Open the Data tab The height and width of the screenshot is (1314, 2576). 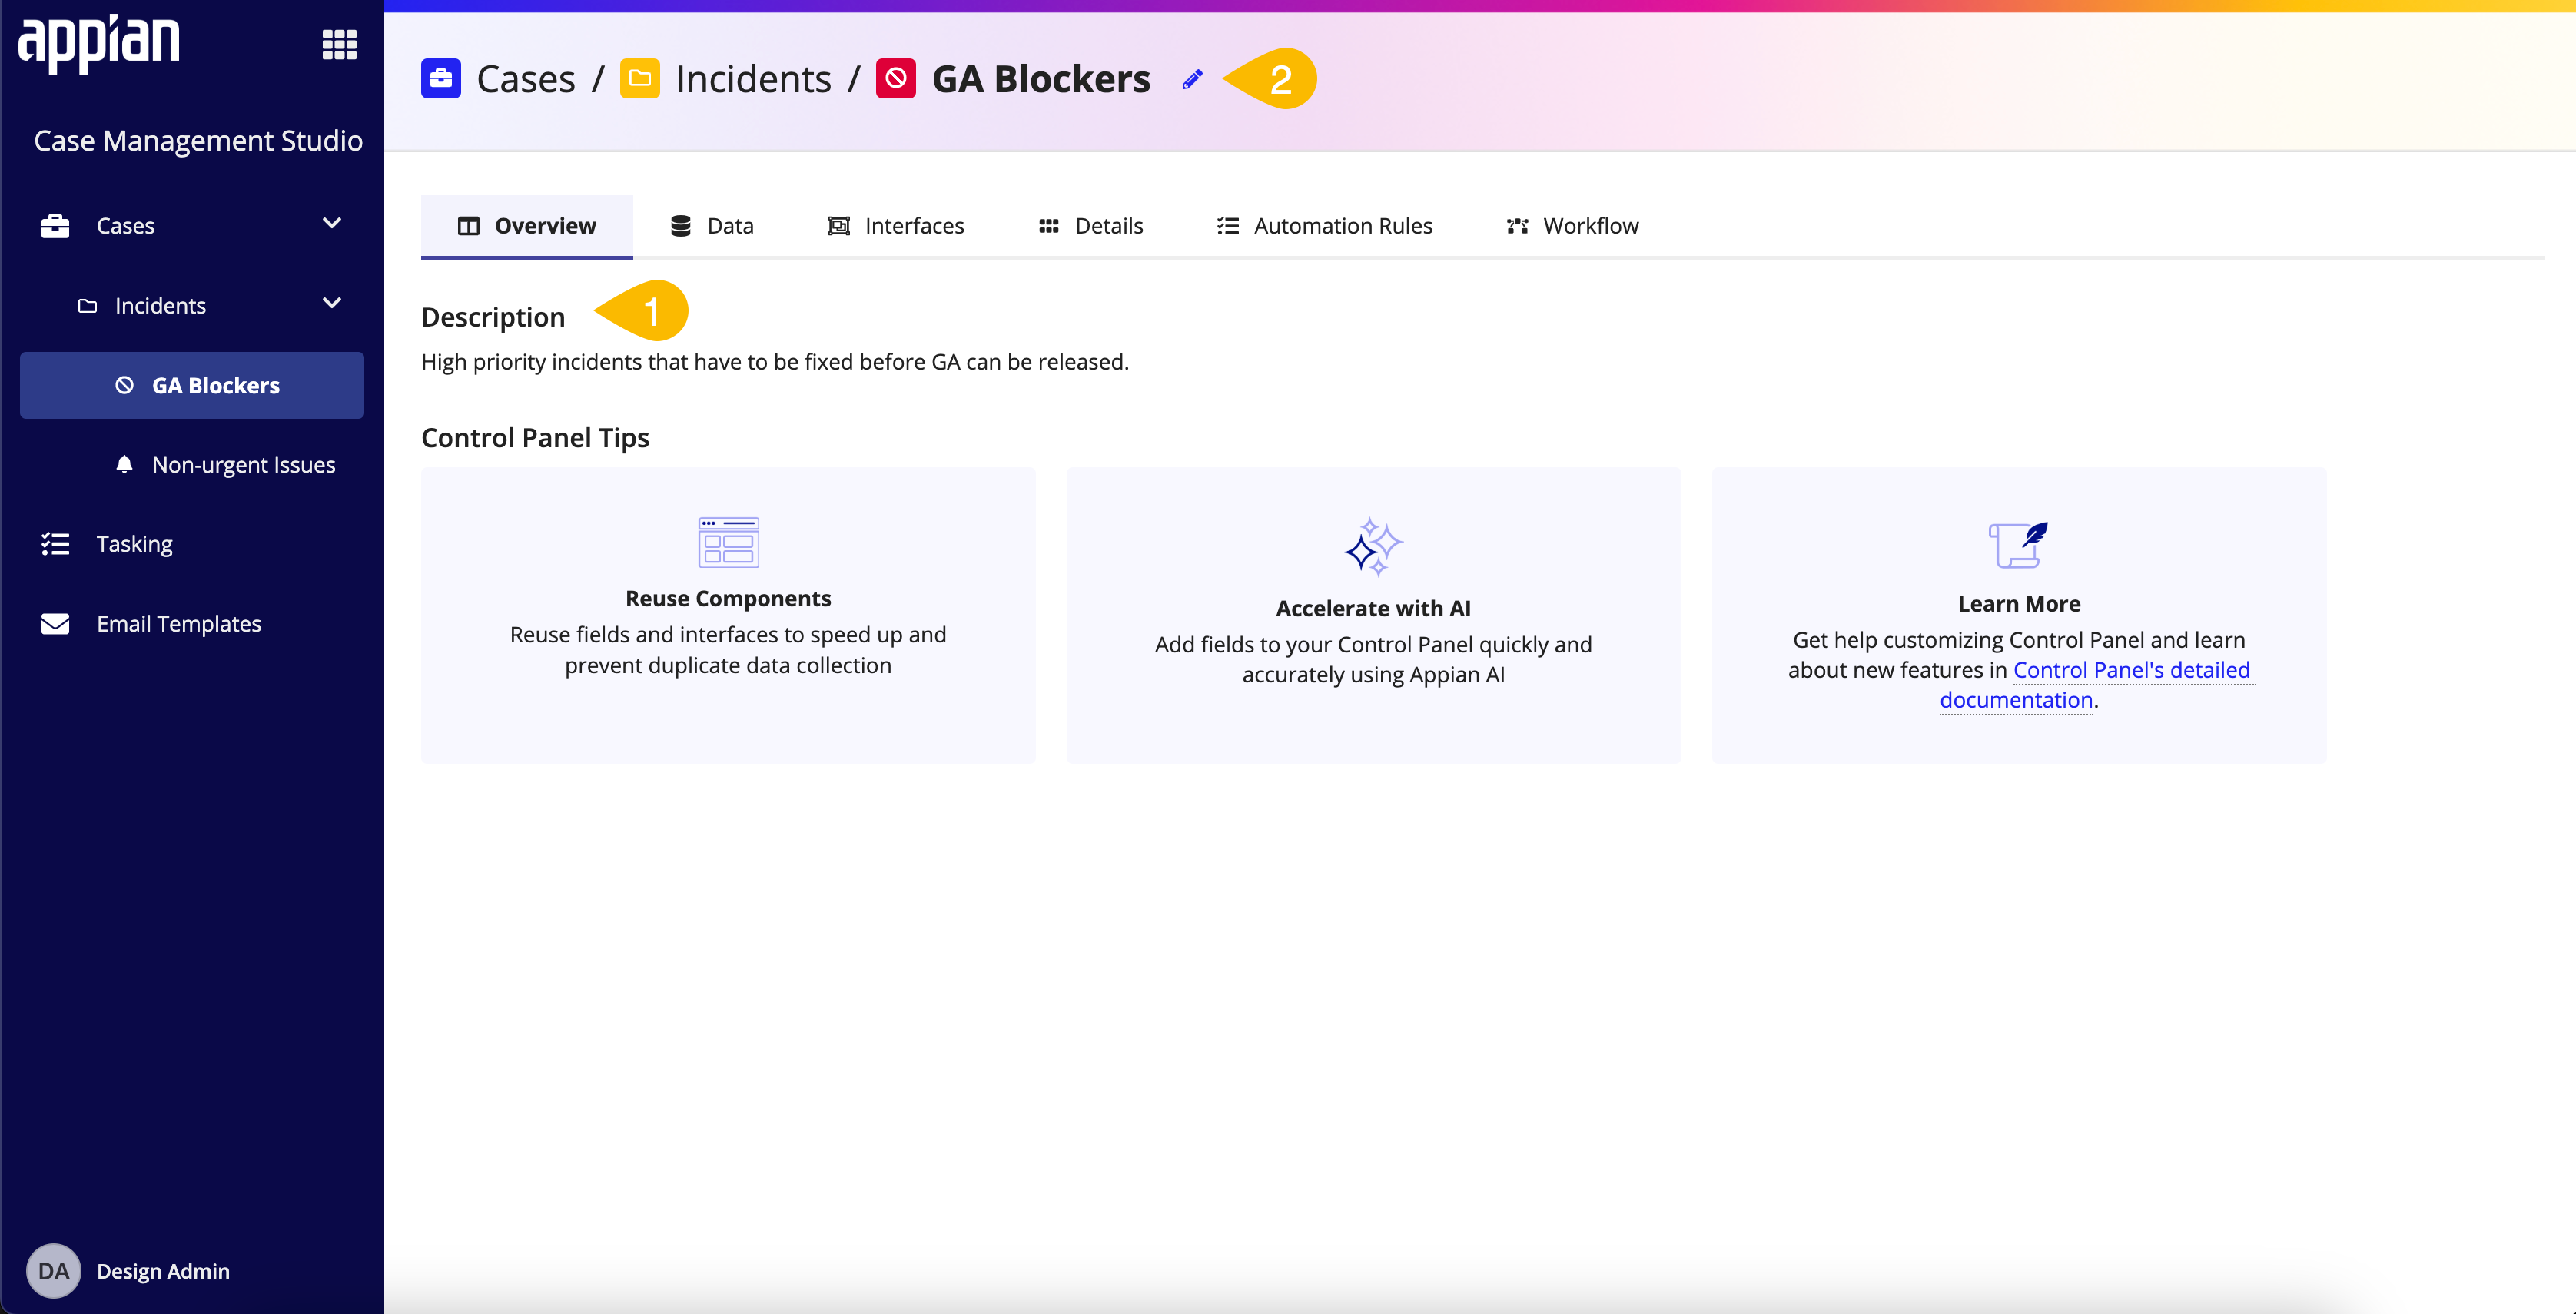(711, 226)
